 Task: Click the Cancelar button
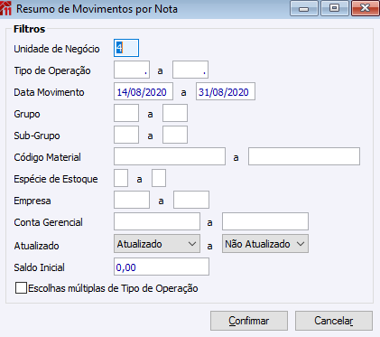(334, 321)
